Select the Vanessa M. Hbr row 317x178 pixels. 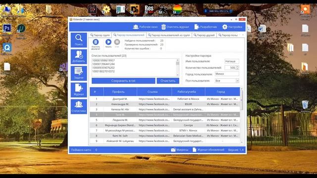tap(165, 109)
